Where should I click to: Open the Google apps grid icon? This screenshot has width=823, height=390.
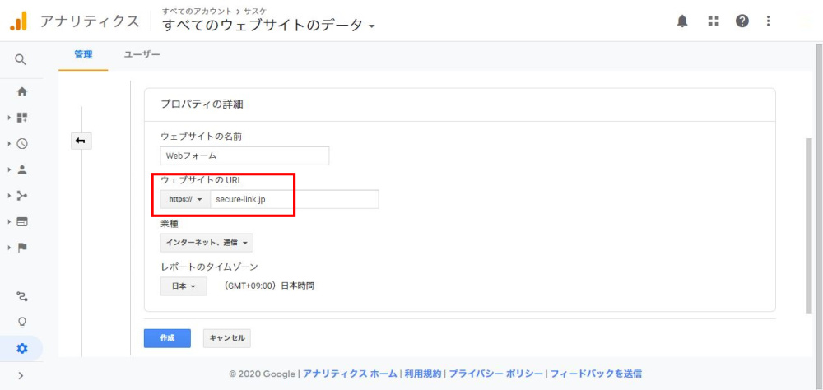[714, 21]
